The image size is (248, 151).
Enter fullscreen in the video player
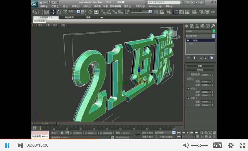(242, 145)
